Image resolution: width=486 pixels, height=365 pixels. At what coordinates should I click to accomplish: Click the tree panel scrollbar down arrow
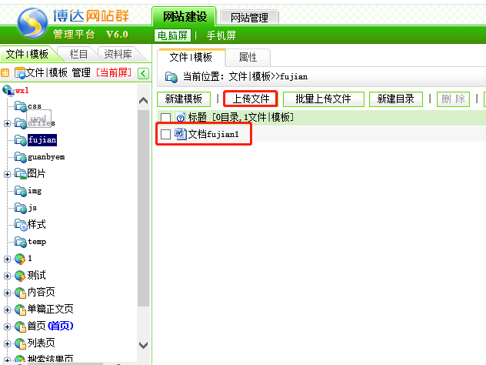pyautogui.click(x=143, y=346)
